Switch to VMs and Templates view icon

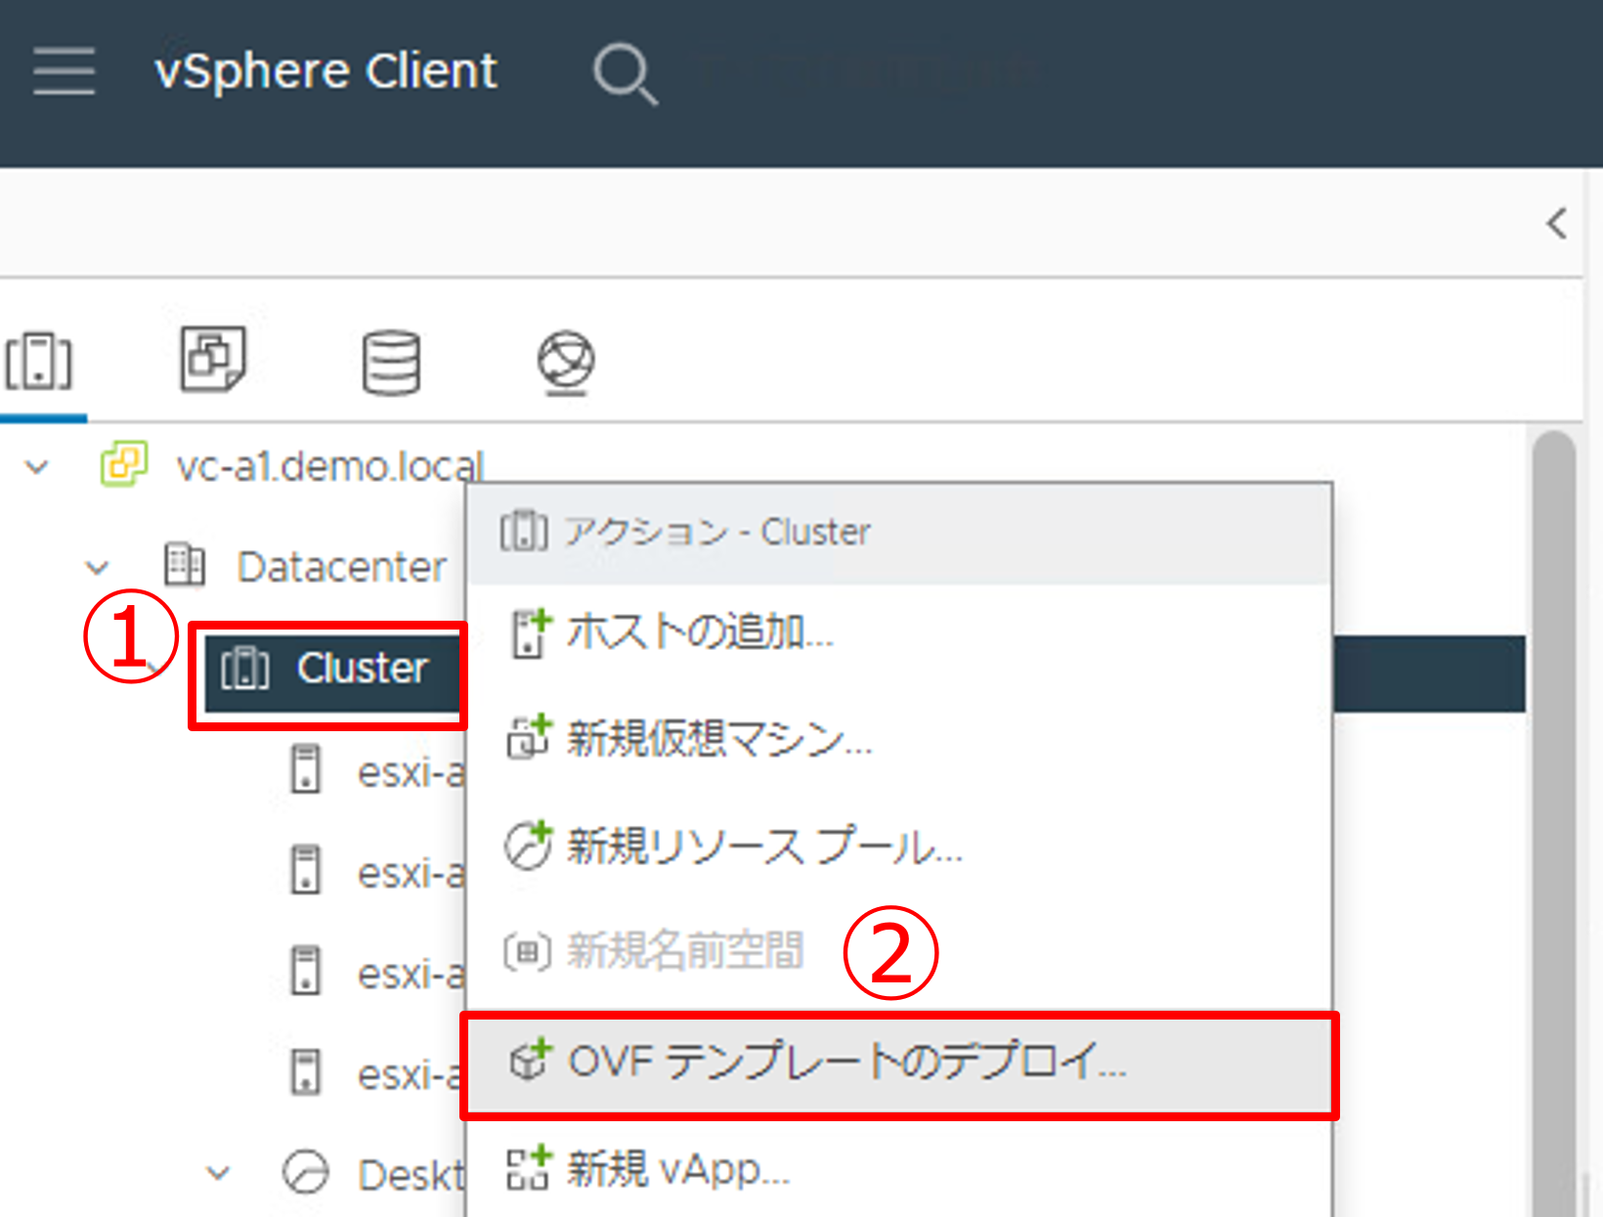point(213,360)
